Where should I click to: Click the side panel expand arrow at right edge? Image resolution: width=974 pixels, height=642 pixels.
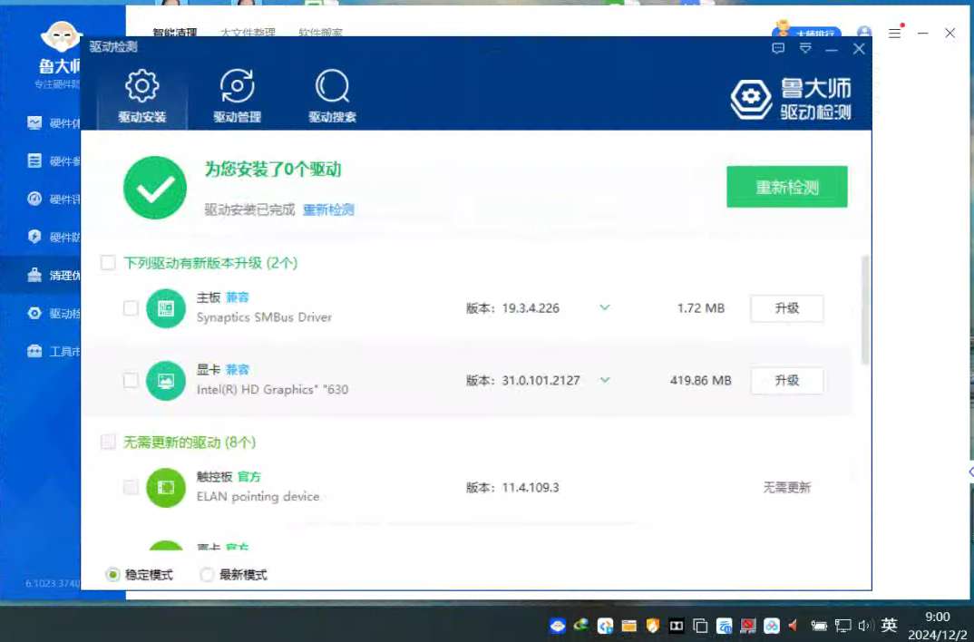coord(971,472)
